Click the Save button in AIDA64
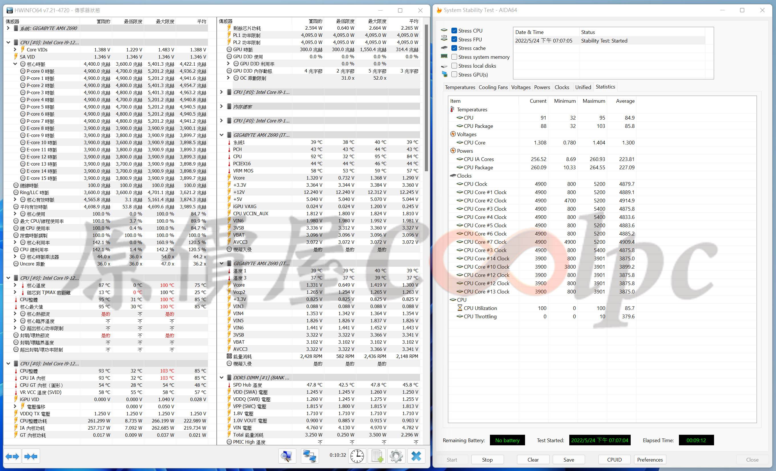 point(568,460)
